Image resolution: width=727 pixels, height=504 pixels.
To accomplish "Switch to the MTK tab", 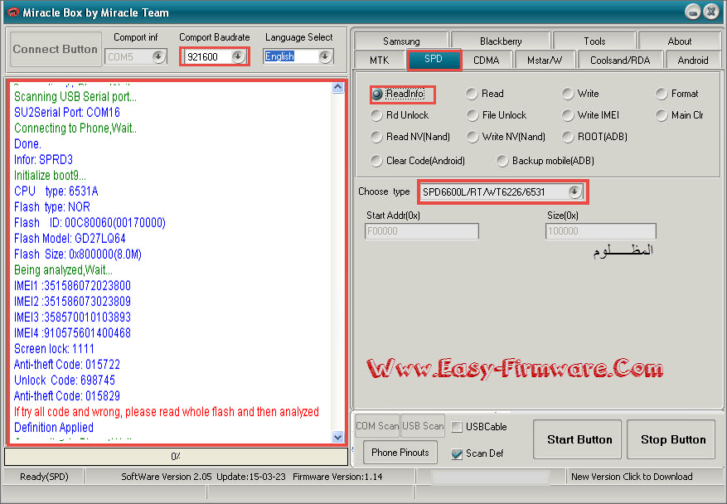I will (x=380, y=61).
